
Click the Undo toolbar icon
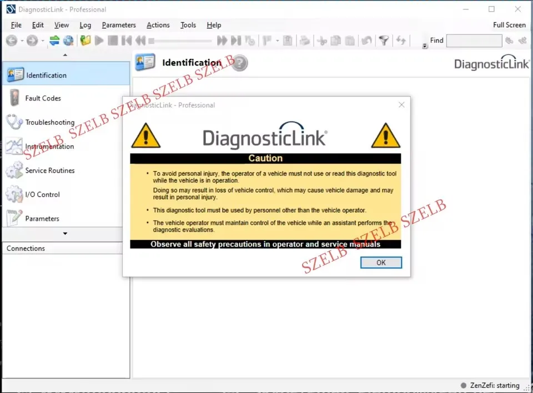pos(366,41)
